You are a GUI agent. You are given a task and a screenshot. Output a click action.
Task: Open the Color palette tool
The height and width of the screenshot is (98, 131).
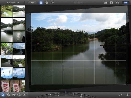[14, 95]
